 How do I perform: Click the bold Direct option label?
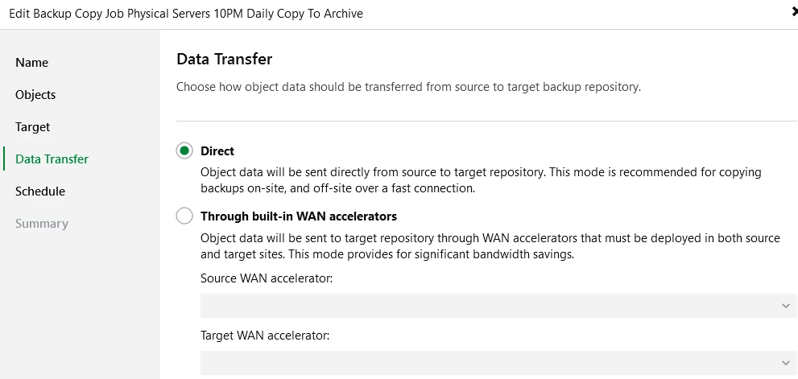click(x=217, y=151)
